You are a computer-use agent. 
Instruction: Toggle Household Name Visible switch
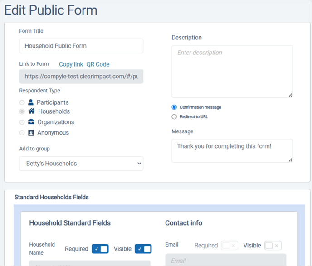click(x=143, y=249)
